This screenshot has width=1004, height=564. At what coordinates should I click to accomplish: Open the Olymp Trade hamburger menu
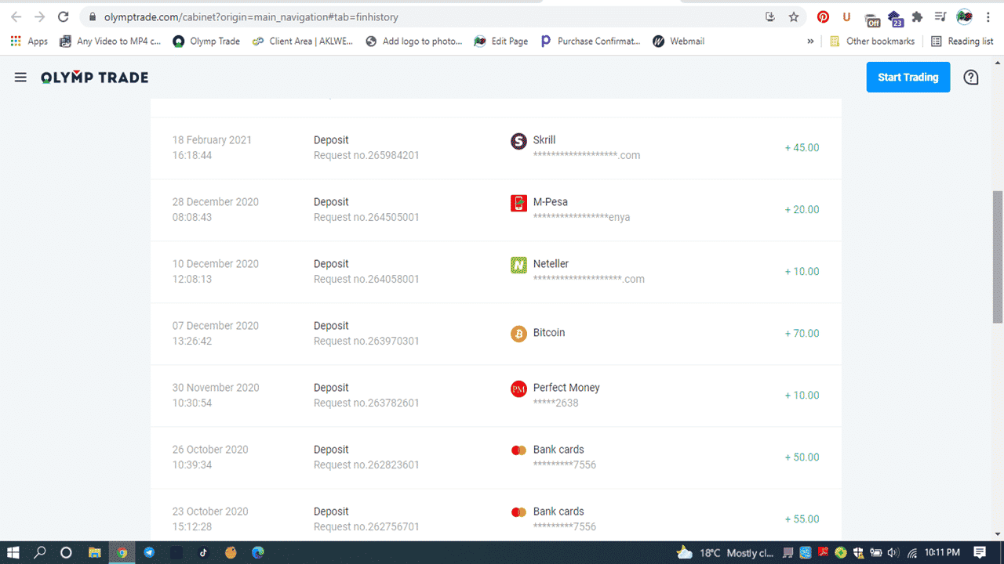(20, 78)
